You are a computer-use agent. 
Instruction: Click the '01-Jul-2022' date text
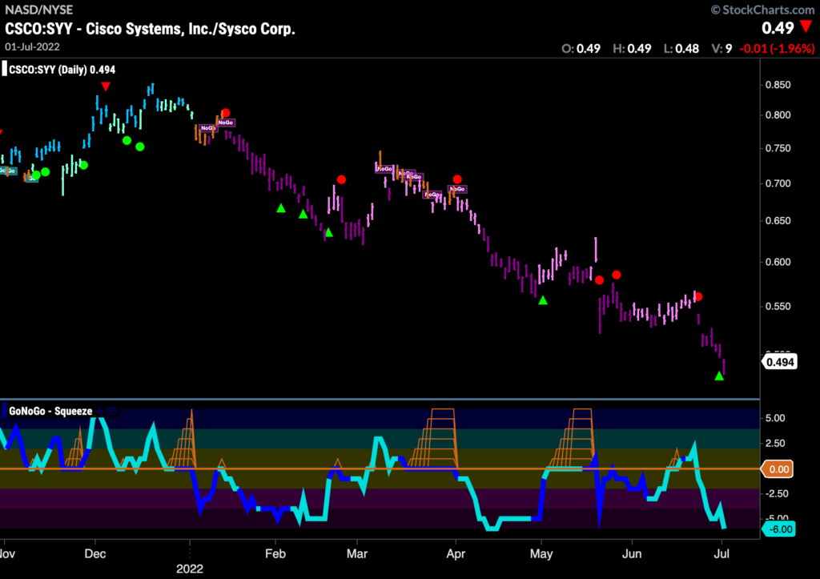point(32,46)
